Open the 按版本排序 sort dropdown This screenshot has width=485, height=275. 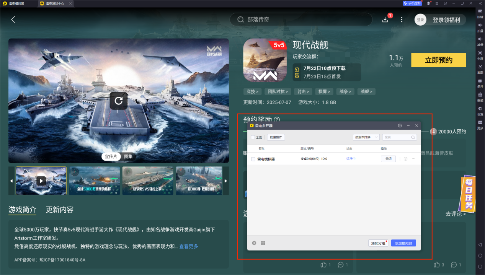(x=366, y=137)
